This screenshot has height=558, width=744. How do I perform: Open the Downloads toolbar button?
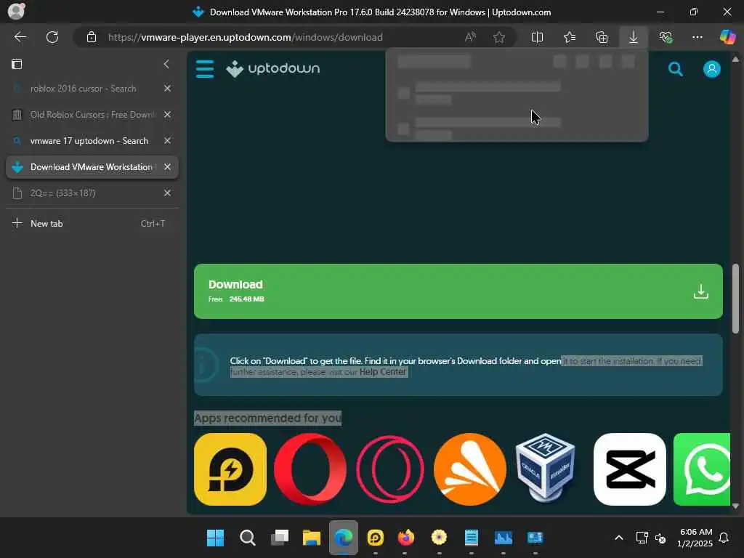click(634, 37)
